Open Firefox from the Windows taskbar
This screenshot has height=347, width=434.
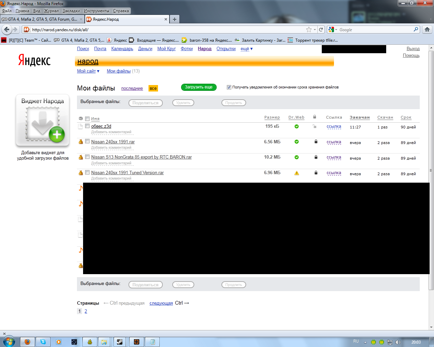click(27, 342)
